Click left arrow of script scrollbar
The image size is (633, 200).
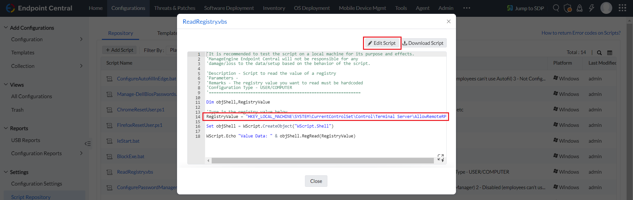[208, 161]
